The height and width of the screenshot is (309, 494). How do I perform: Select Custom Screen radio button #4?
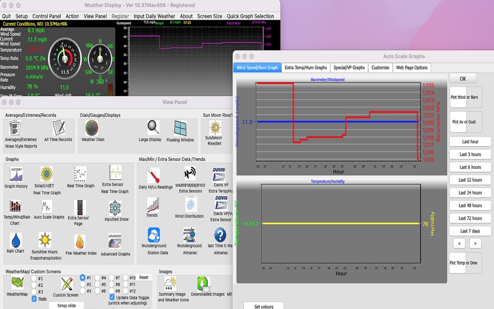pos(97,278)
